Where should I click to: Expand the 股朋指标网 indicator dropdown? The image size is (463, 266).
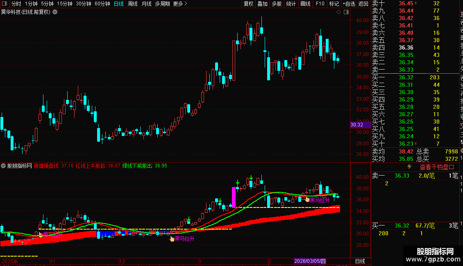point(3,166)
